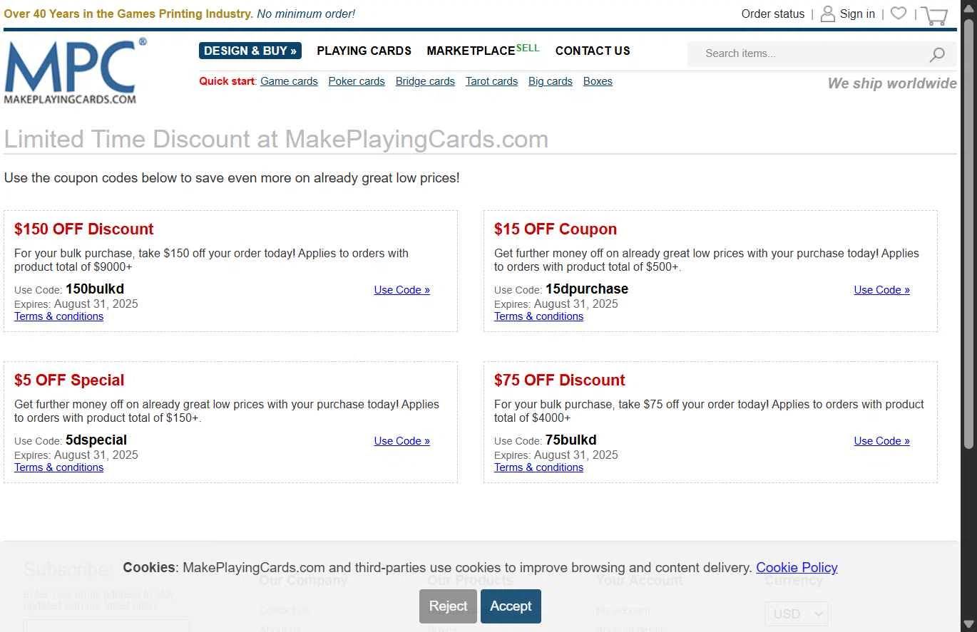Use Code for $150 OFF Discount
Image resolution: width=977 pixels, height=632 pixels.
[x=402, y=290]
